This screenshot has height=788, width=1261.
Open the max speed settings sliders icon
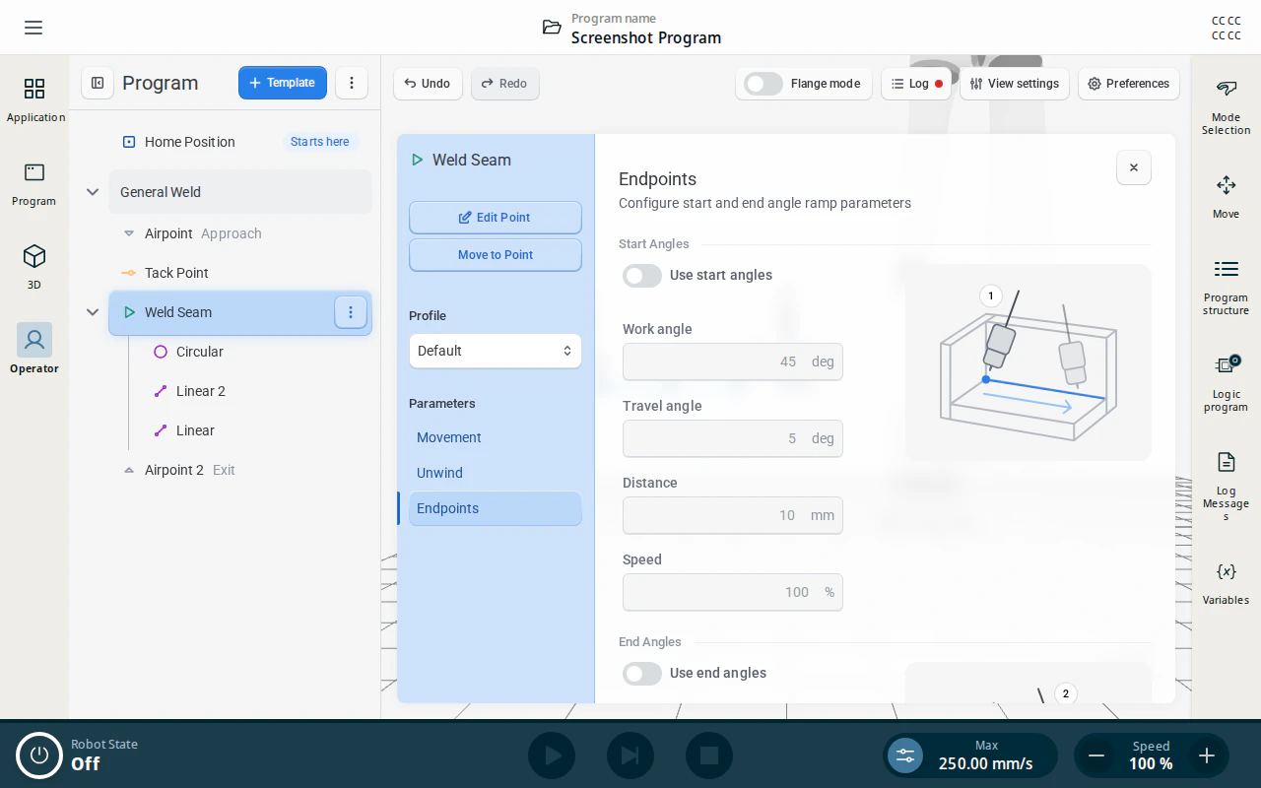click(x=905, y=755)
